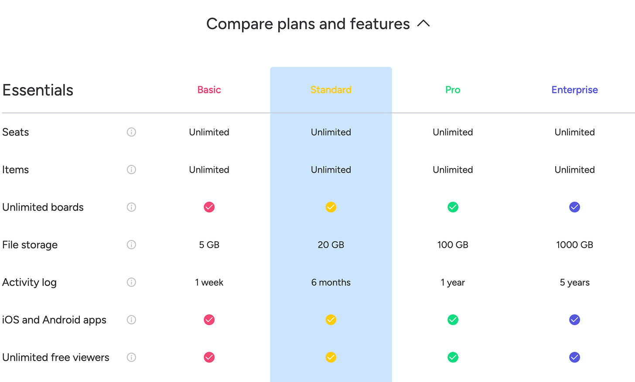Screen dimensions: 635x382
Task: Click the Unlimited boards info icon
Action: click(x=131, y=207)
